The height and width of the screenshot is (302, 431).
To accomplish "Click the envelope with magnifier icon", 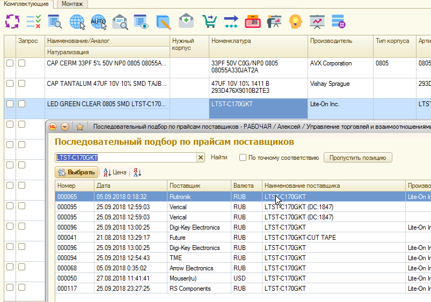I will (120, 21).
